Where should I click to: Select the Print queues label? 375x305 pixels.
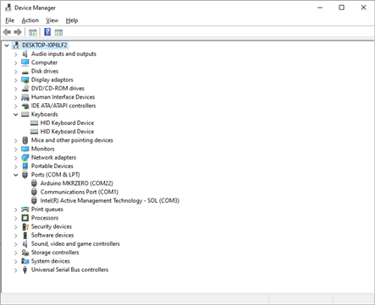click(x=47, y=210)
